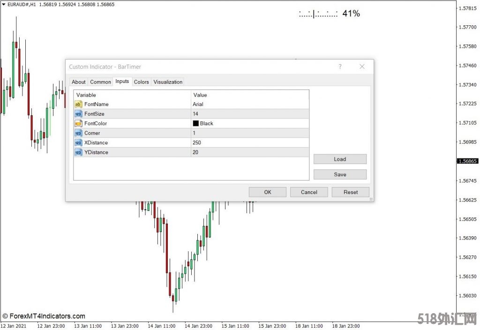Select the XDistance value 250 field
Viewport: 480px width, 330px height.
click(x=249, y=142)
